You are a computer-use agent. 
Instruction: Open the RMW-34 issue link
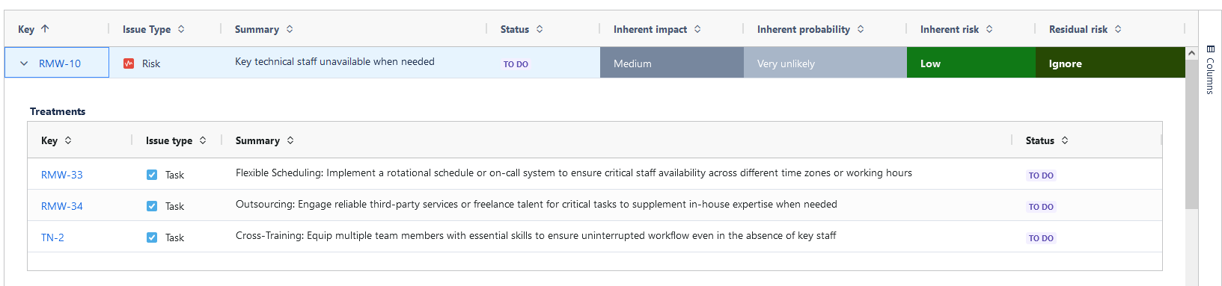pyautogui.click(x=62, y=206)
